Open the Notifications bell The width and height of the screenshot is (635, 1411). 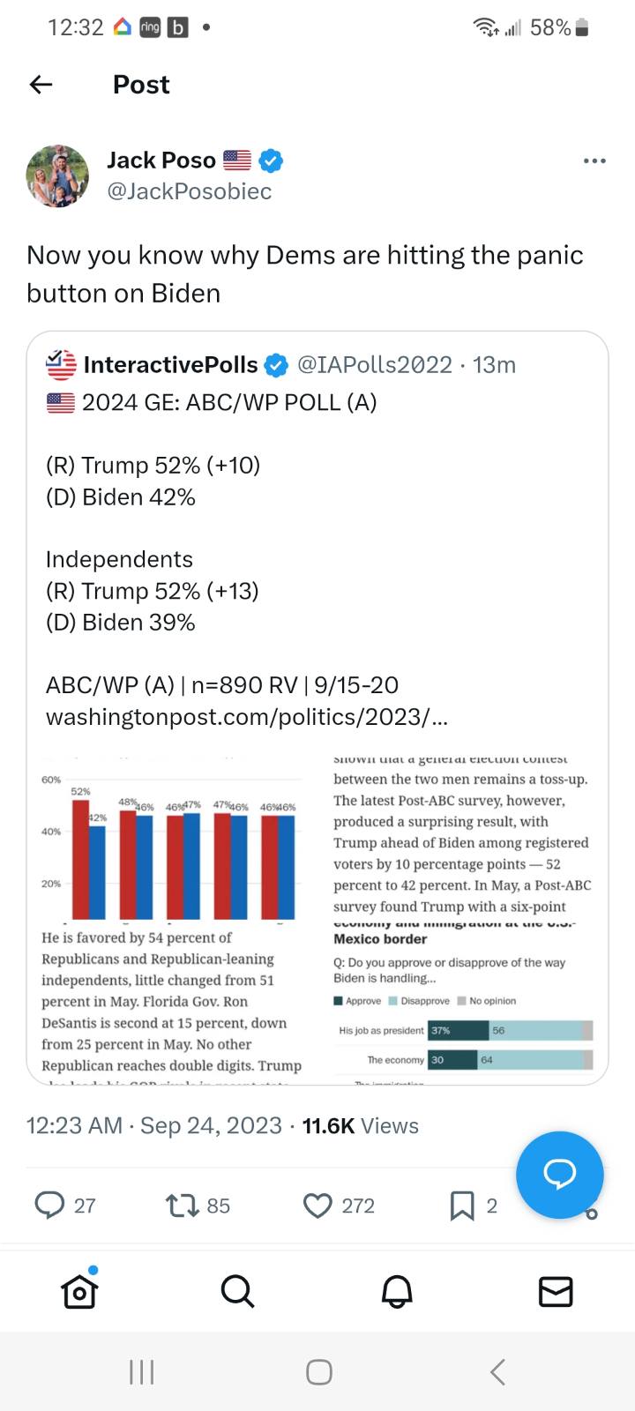click(x=397, y=1291)
